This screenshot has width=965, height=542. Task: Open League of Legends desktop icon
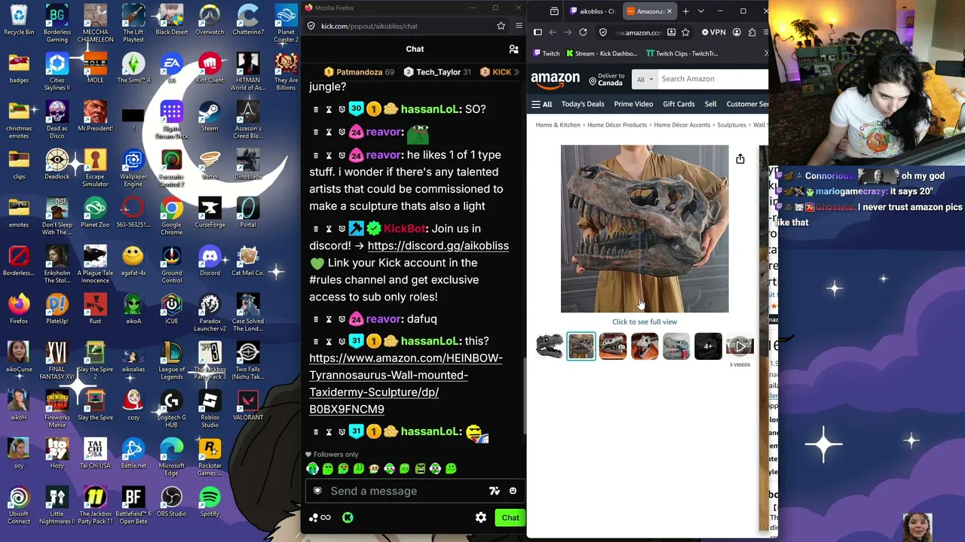coord(171,358)
